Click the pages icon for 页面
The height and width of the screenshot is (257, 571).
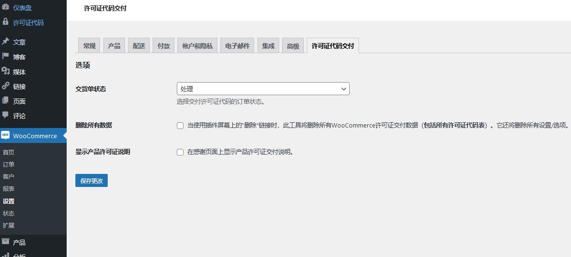[5, 100]
